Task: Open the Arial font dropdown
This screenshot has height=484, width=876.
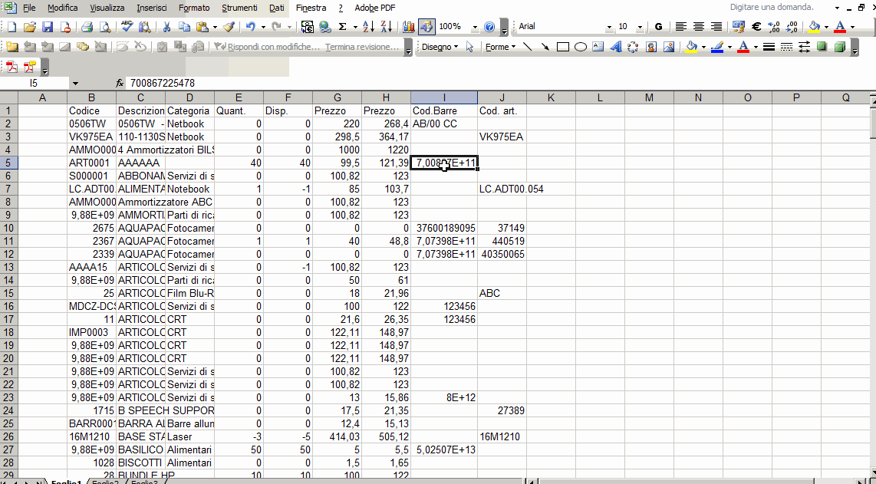Action: (609, 27)
